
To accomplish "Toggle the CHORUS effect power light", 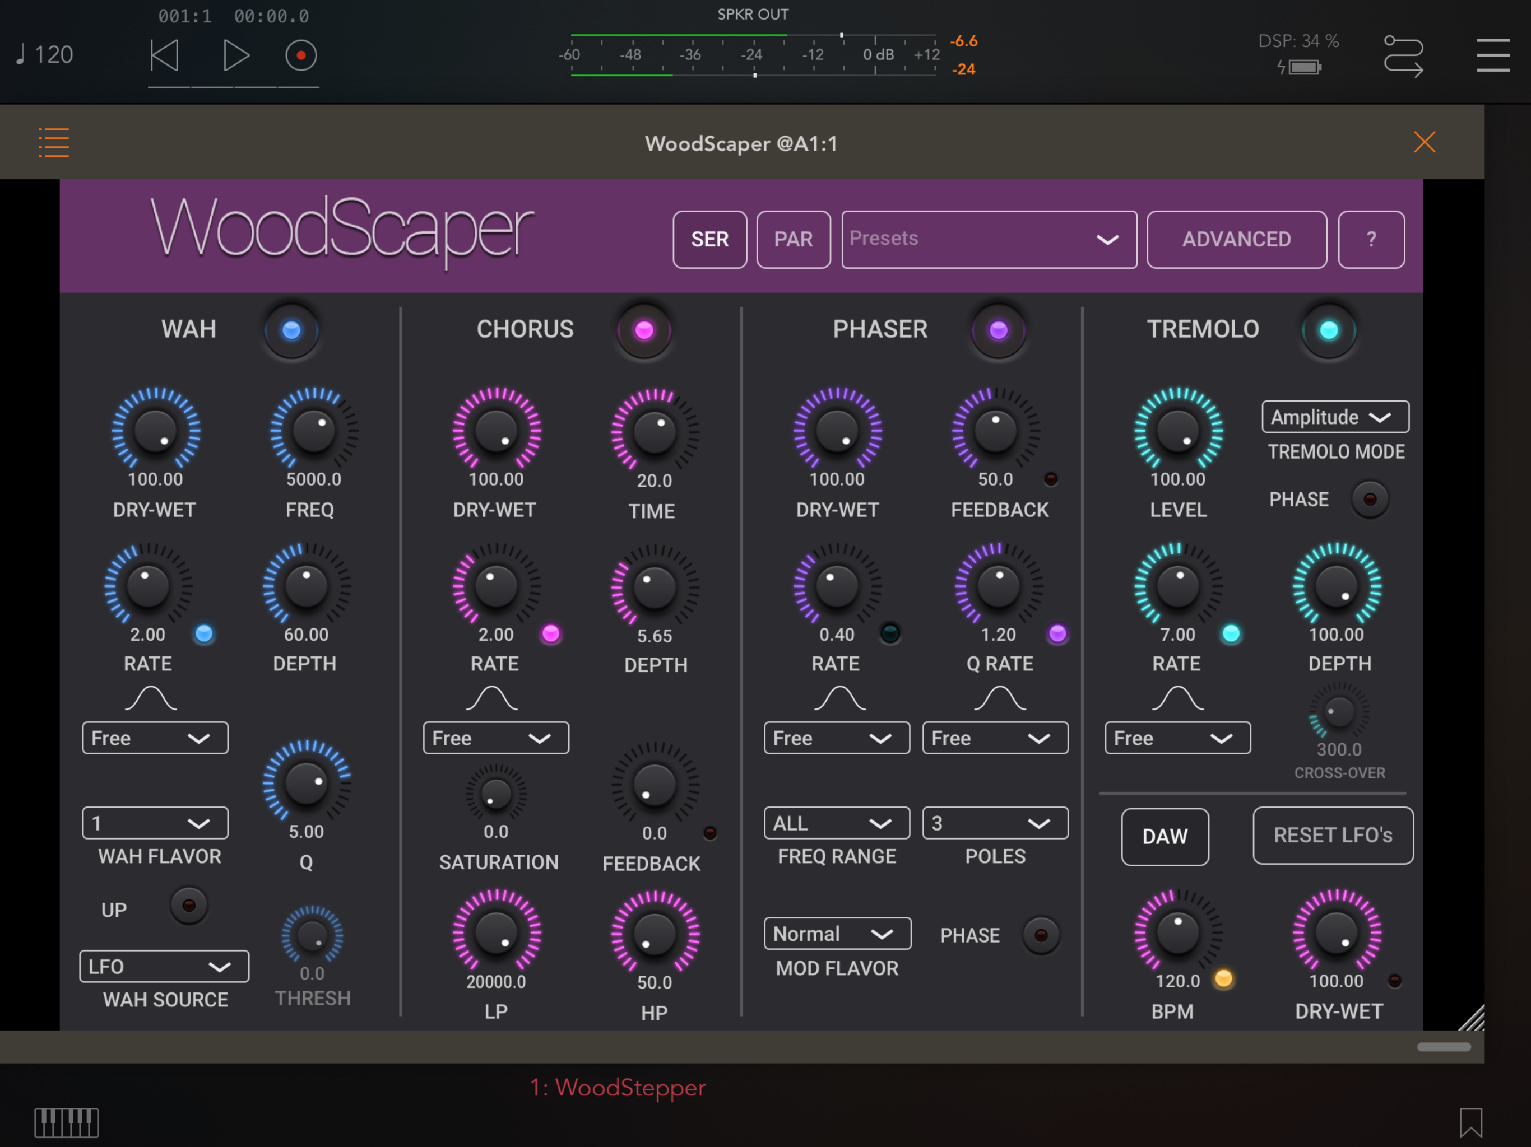I will tap(644, 330).
